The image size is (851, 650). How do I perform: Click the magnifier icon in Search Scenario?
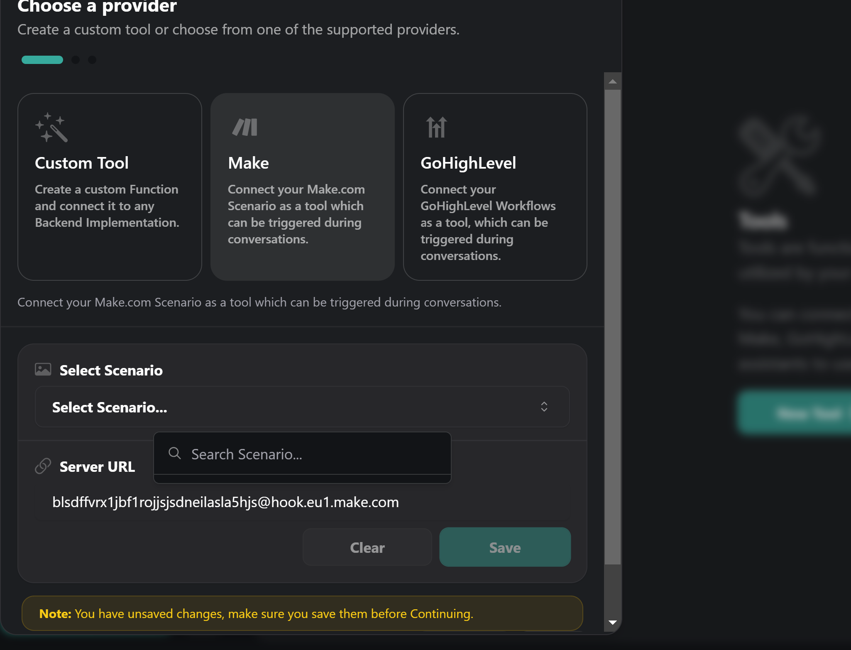click(x=174, y=454)
